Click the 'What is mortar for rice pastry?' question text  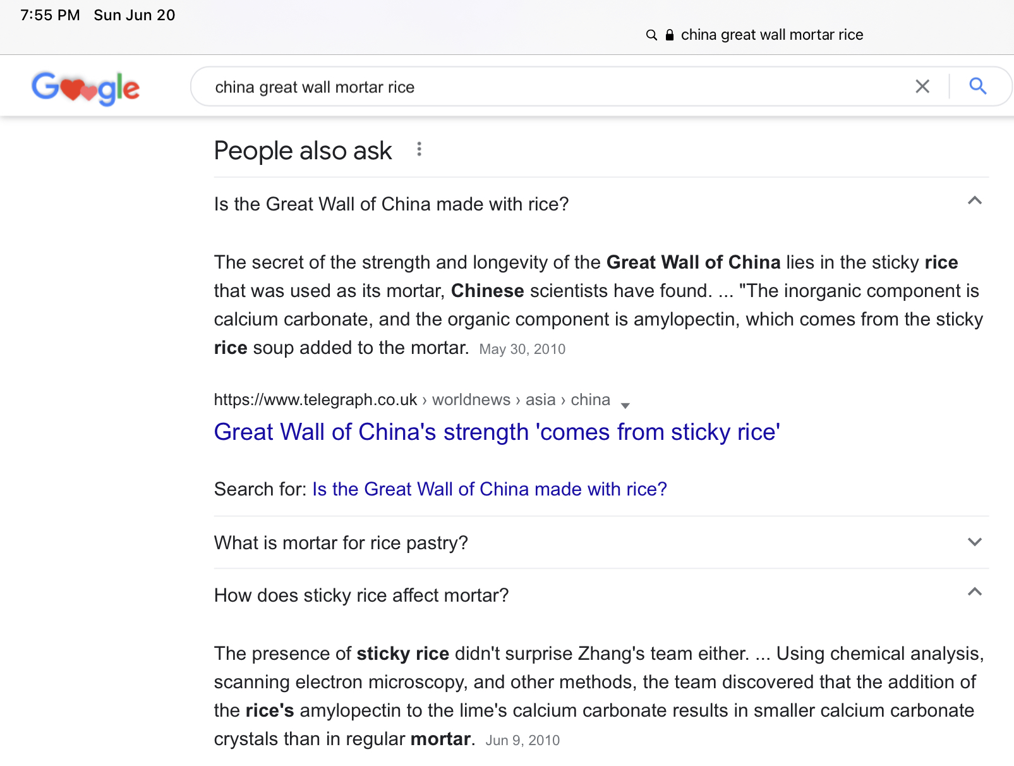pos(341,543)
